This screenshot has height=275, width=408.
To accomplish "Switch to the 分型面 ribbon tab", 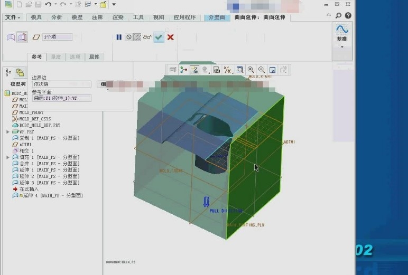I will click(217, 17).
